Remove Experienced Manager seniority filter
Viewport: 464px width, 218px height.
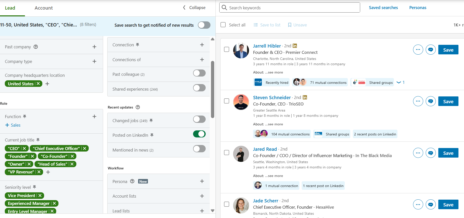point(54,203)
